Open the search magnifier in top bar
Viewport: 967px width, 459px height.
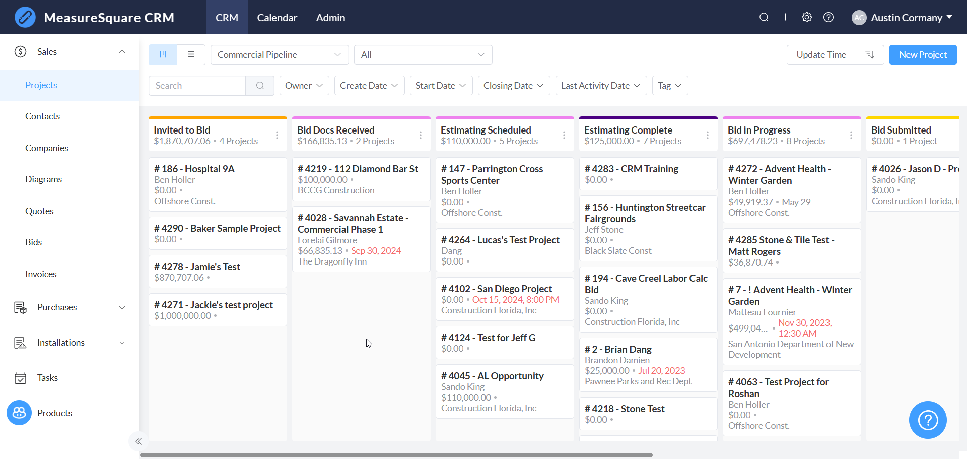764,17
